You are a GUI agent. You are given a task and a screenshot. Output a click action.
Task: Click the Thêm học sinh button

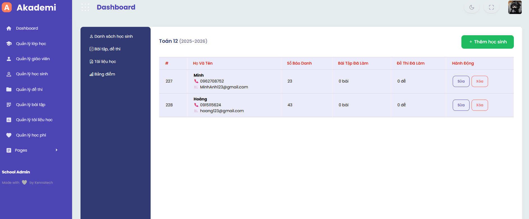(487, 42)
